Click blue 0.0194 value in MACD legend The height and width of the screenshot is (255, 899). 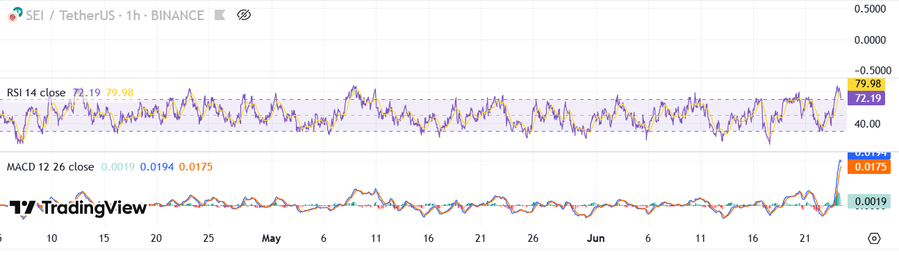pyautogui.click(x=157, y=167)
